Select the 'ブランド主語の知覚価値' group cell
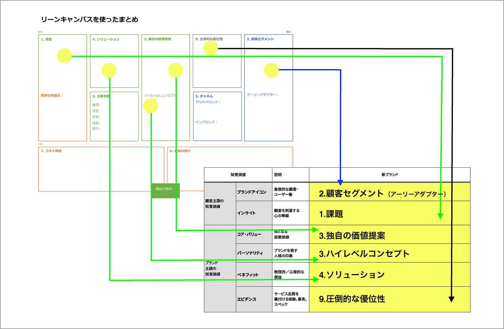504x329 pixels. 220,269
